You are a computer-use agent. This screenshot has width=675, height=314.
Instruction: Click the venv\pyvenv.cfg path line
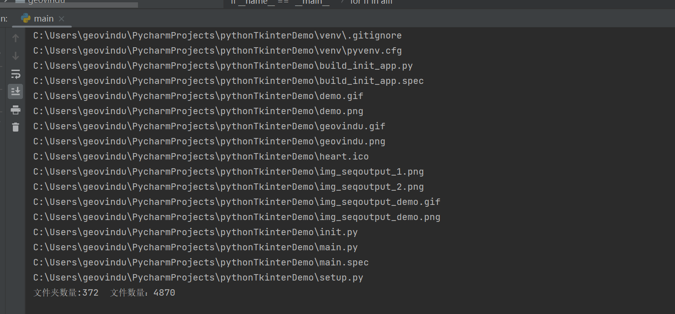(x=217, y=51)
